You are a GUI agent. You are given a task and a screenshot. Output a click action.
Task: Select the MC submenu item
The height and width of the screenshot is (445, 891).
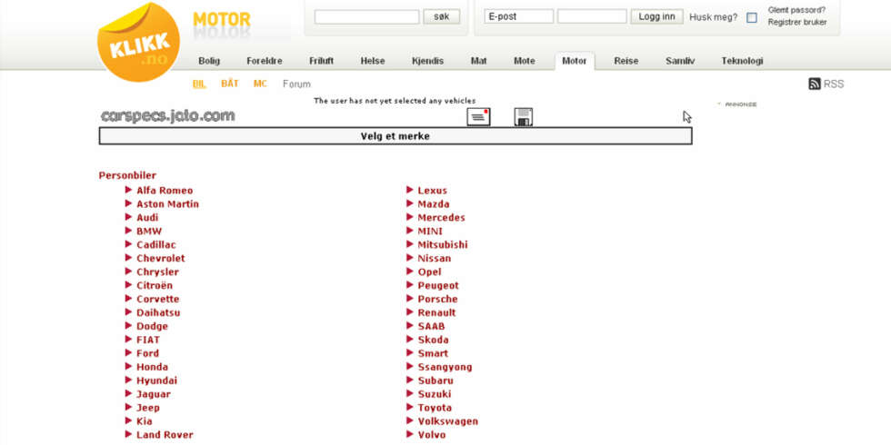coord(260,84)
